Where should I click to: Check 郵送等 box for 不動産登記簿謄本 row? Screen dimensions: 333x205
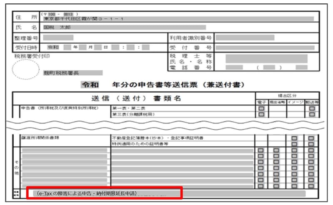(x=311, y=138)
